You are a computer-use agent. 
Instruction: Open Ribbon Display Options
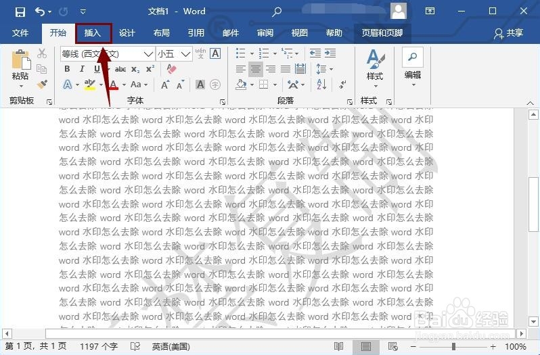pyautogui.click(x=430, y=11)
